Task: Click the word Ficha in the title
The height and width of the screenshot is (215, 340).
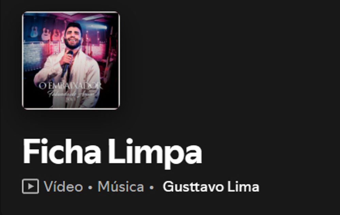Action: coord(62,151)
